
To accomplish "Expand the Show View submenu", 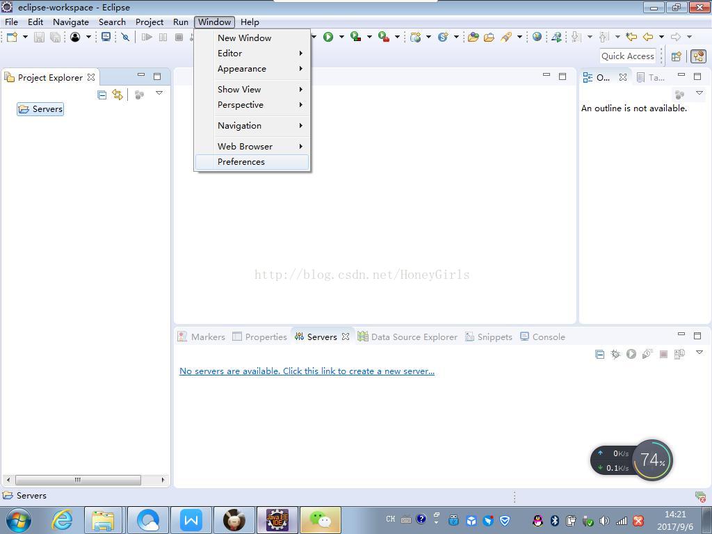I will 252,90.
